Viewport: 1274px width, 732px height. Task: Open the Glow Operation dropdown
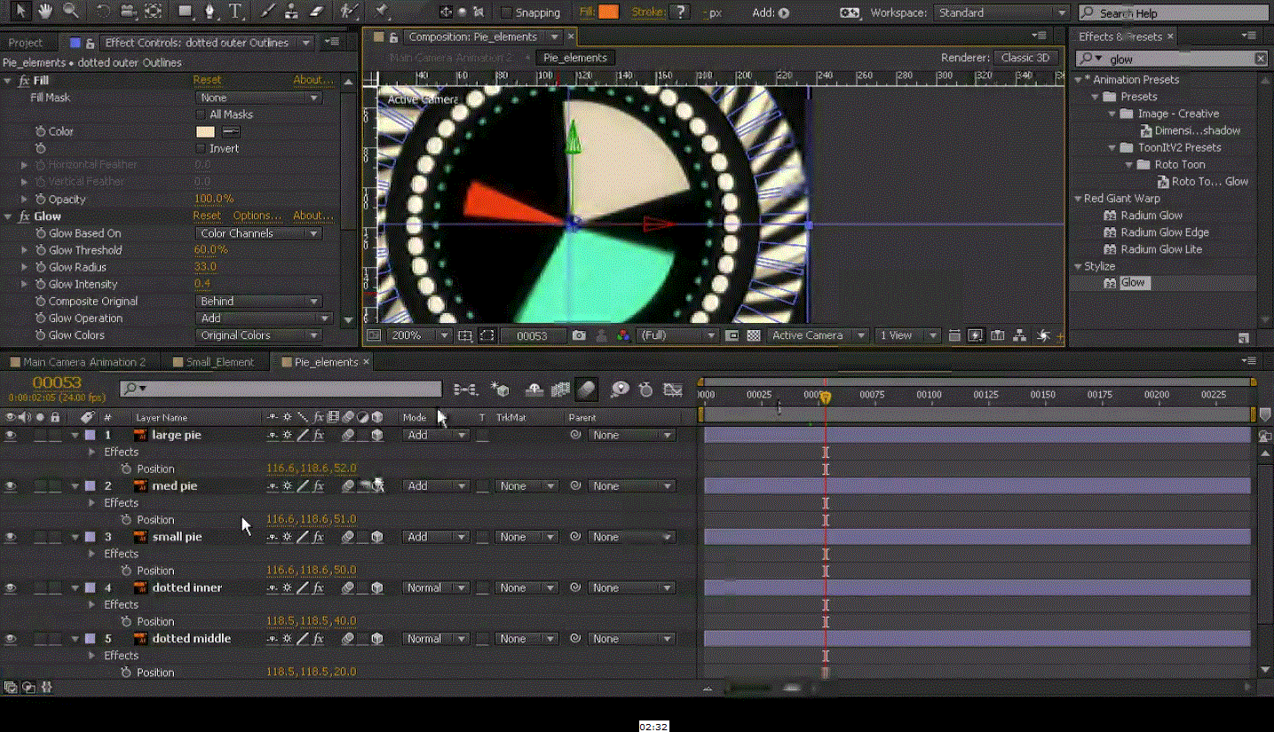[x=265, y=319]
